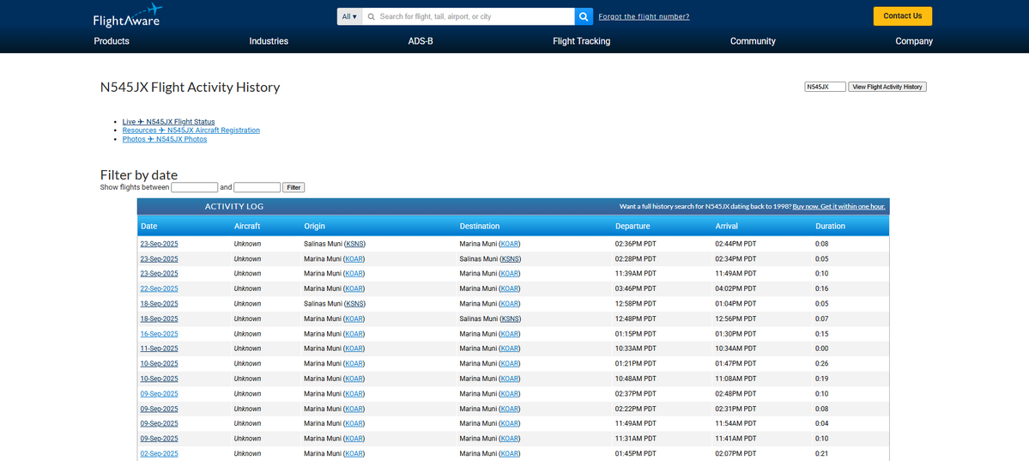The height and width of the screenshot is (461, 1029).
Task: Open KSNS destination link in 02:28PM row
Action: [x=510, y=258]
